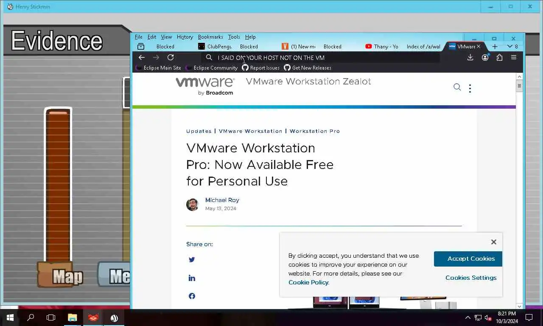
Task: Click the container tabs icon left of tabs
Action: [x=141, y=46]
